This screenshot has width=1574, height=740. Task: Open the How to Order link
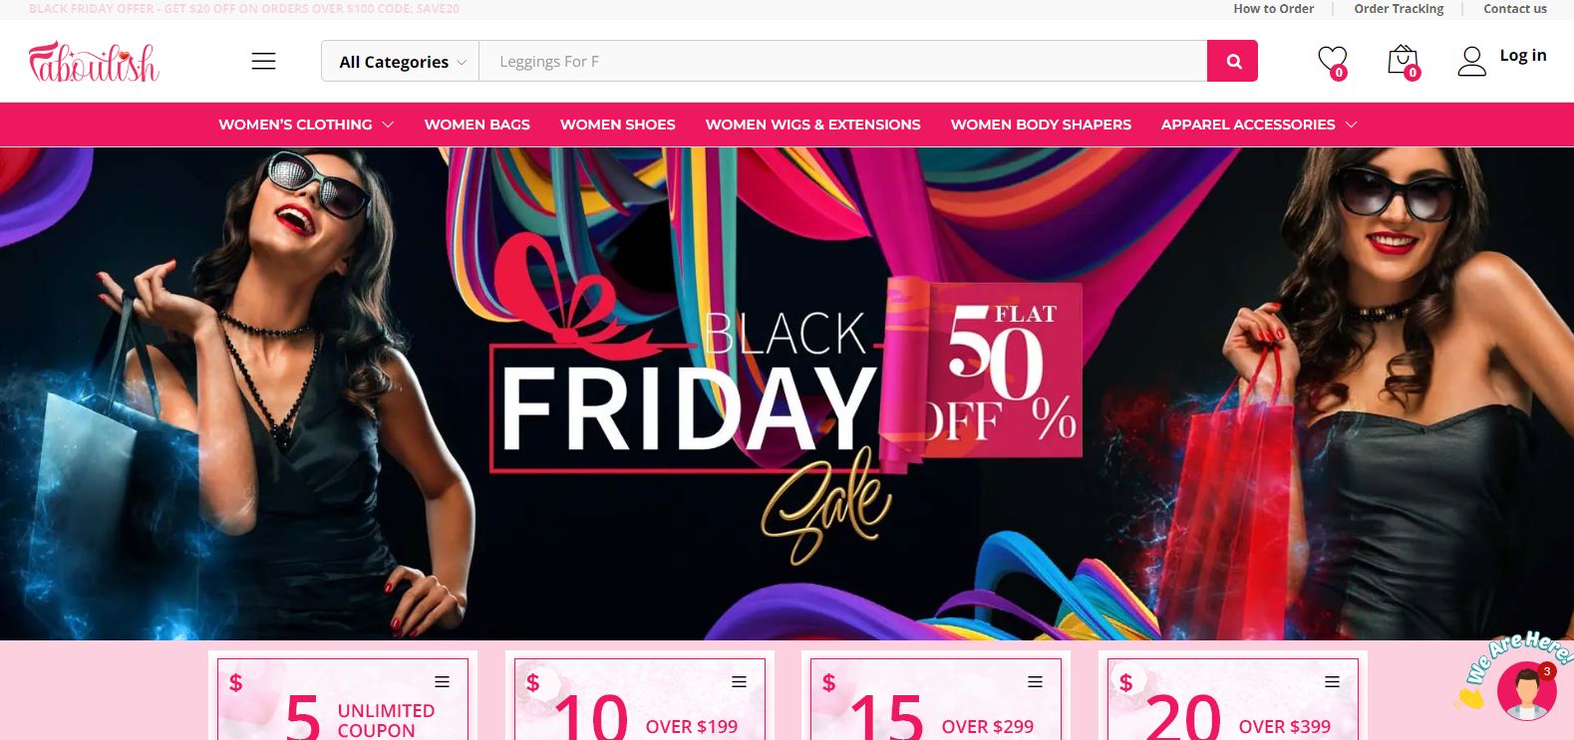(1274, 9)
